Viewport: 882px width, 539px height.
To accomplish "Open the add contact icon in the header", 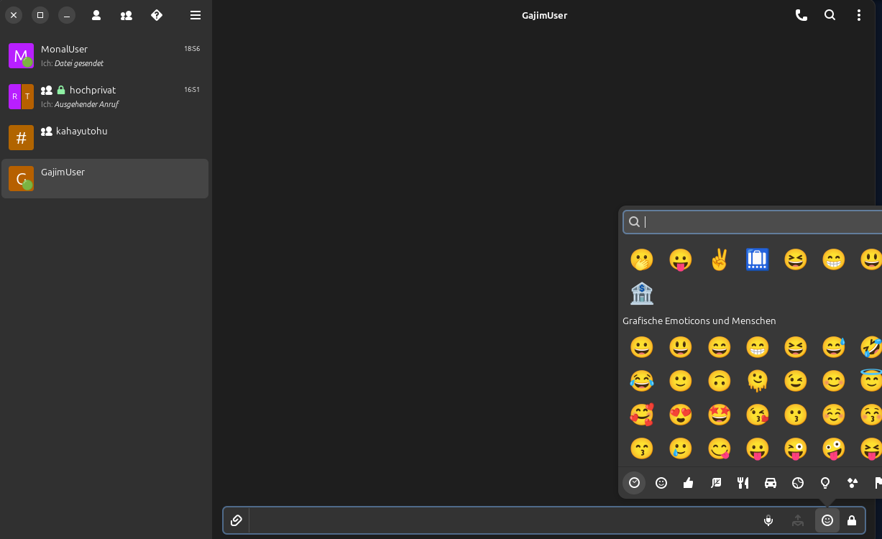I will click(x=96, y=14).
